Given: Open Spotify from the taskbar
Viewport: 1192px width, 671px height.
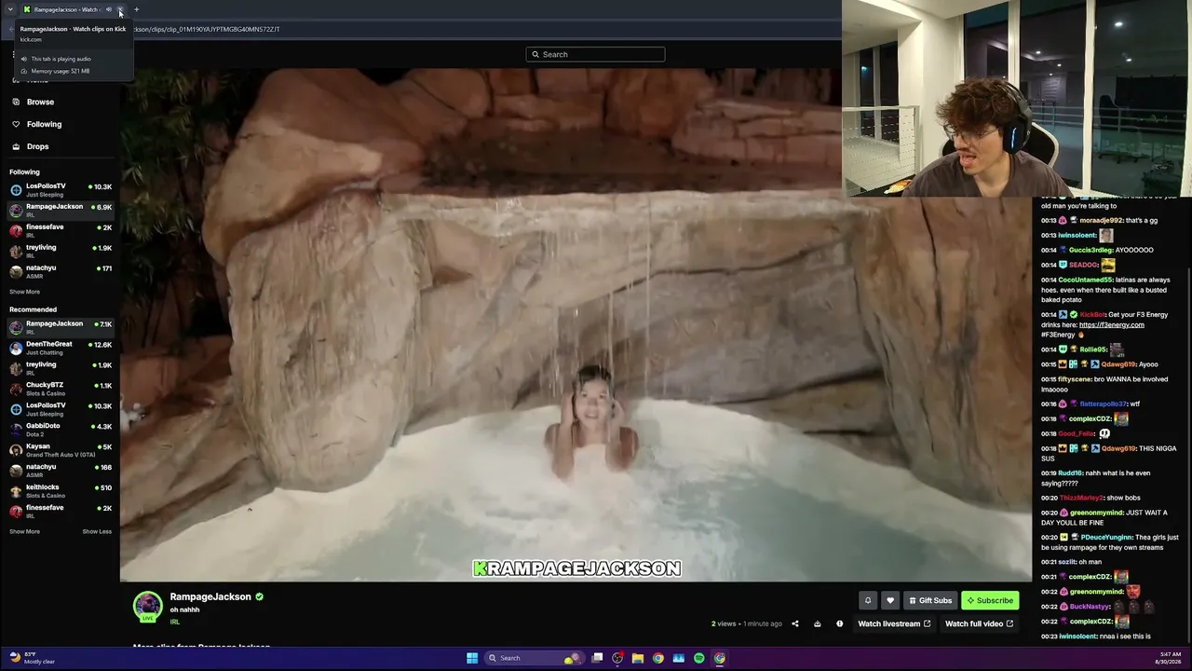Looking at the screenshot, I should click(699, 658).
